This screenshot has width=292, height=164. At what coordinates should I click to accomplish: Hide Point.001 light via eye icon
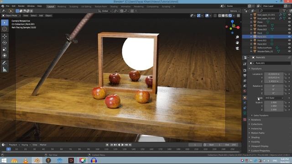(289, 36)
